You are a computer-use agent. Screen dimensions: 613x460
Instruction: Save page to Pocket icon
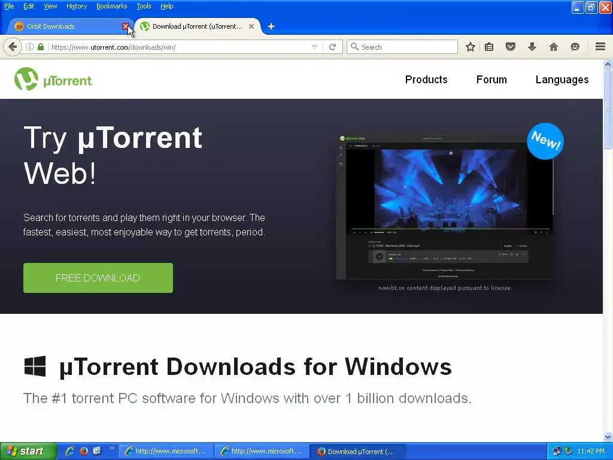click(511, 47)
